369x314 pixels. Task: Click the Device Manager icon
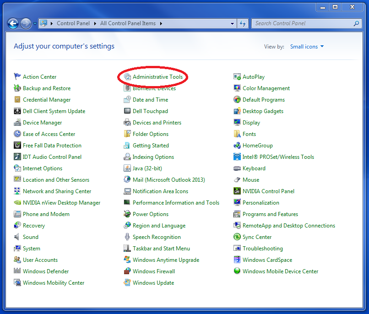(17, 122)
